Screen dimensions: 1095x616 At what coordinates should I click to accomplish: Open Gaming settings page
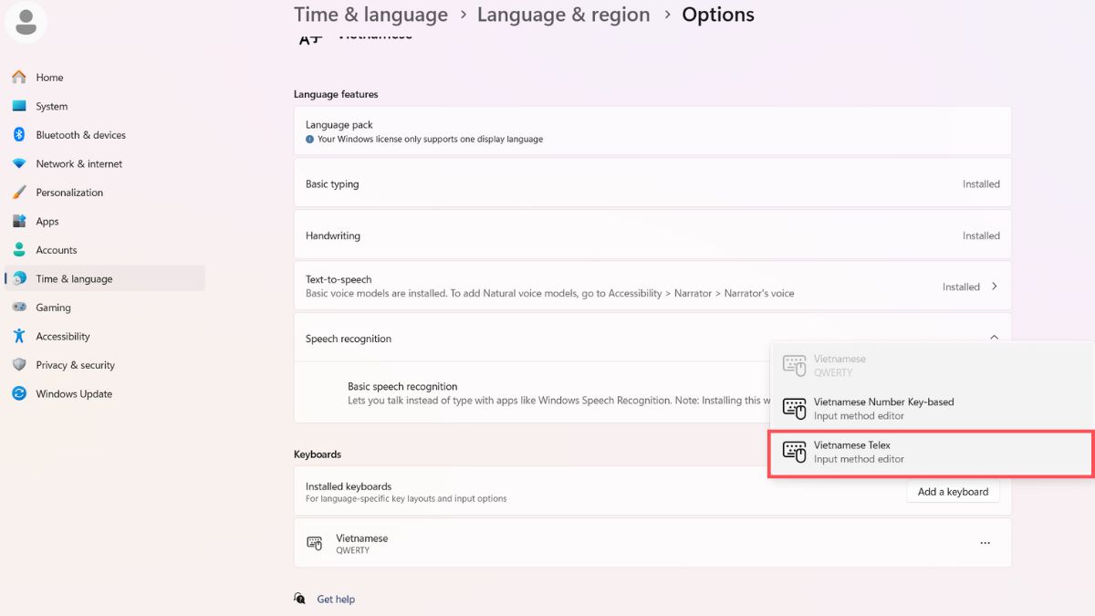click(x=105, y=308)
